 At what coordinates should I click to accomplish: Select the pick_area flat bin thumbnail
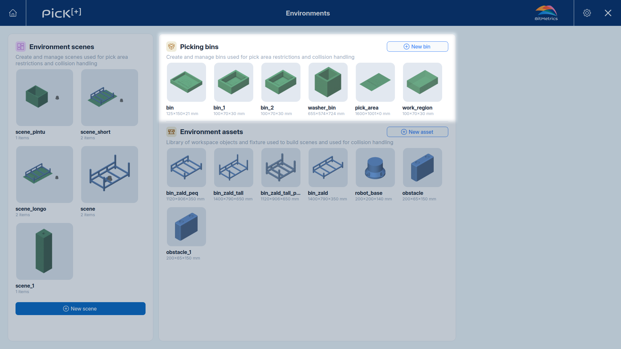click(375, 82)
